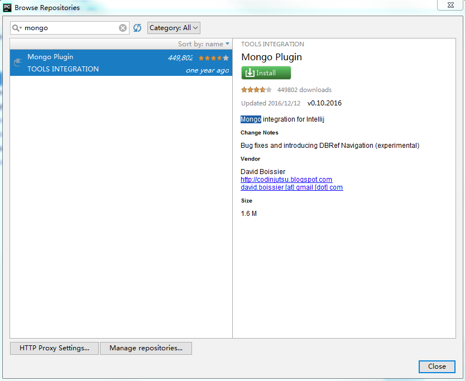465x381 pixels.
Task: Clear the mongo search text
Action: [x=123, y=28]
